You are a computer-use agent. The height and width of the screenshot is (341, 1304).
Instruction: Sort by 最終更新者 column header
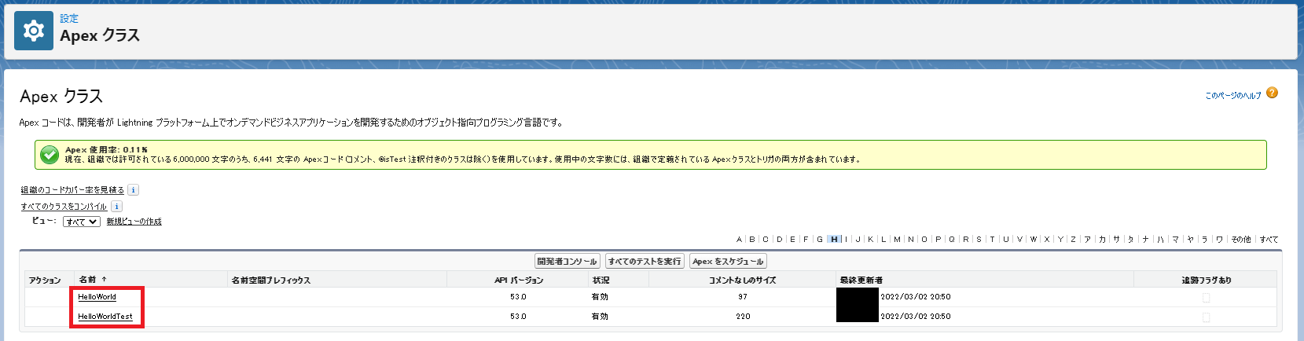861,280
